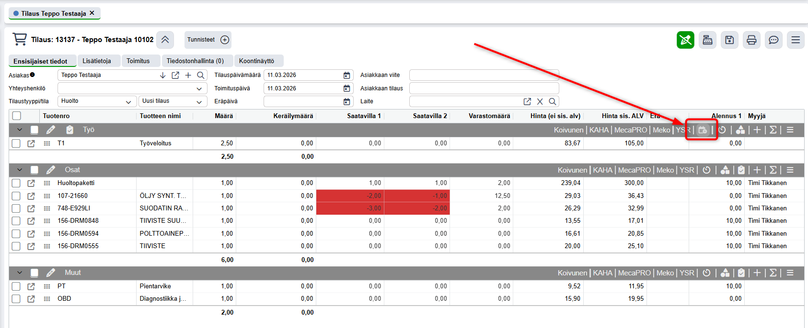Click the calendar-plus icon in the Työ group header
Image resolution: width=808 pixels, height=328 pixels.
coord(703,130)
